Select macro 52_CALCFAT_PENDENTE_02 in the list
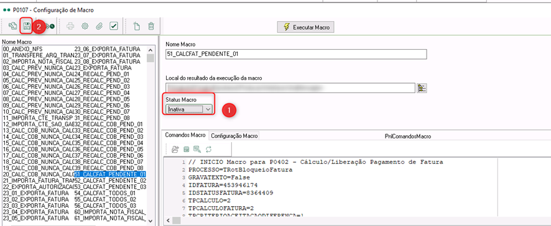Screen dimensions: 551x226 [110, 180]
